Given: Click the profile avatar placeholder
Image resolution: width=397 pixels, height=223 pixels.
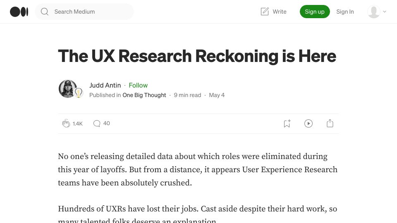Looking at the screenshot, I should pyautogui.click(x=374, y=12).
